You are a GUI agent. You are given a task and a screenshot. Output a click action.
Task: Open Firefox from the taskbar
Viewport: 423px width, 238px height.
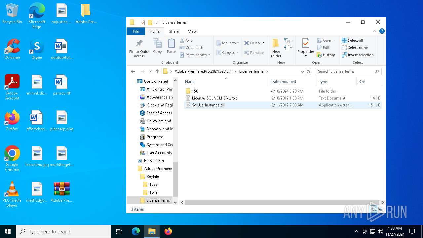tap(168, 231)
